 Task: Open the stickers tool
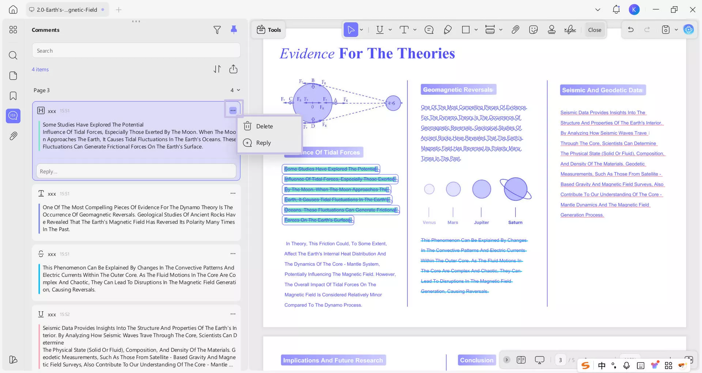(533, 30)
